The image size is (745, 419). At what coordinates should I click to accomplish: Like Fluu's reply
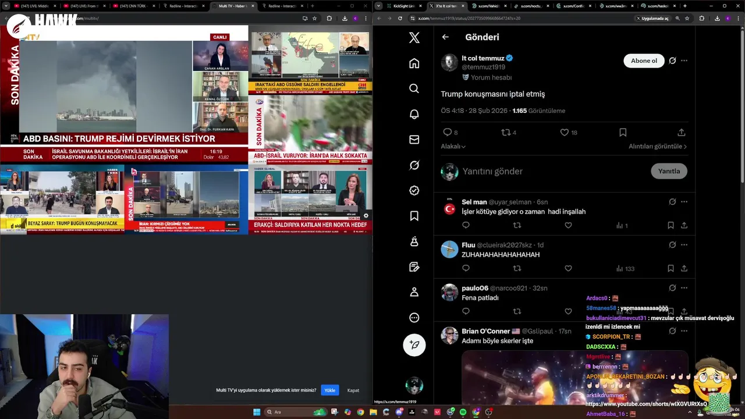568,268
